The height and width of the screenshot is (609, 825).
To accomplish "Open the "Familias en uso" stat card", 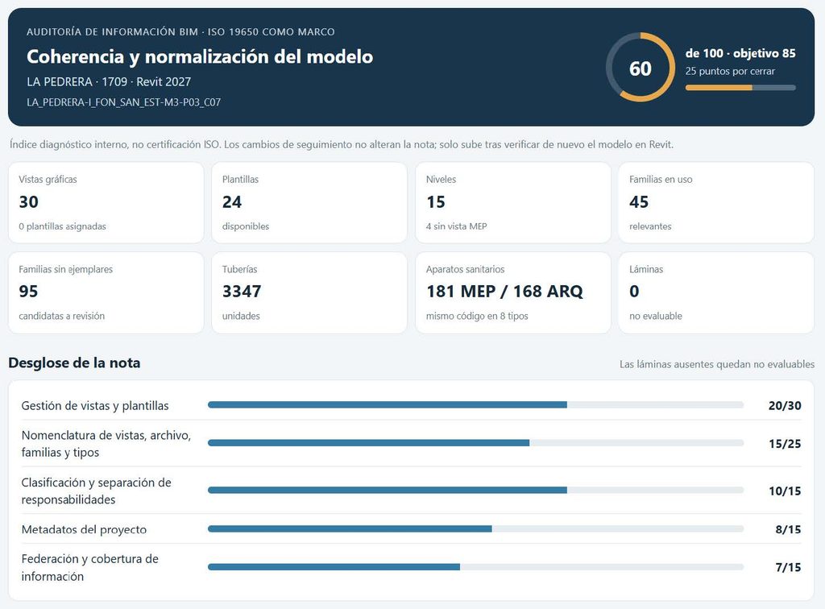I will click(716, 202).
